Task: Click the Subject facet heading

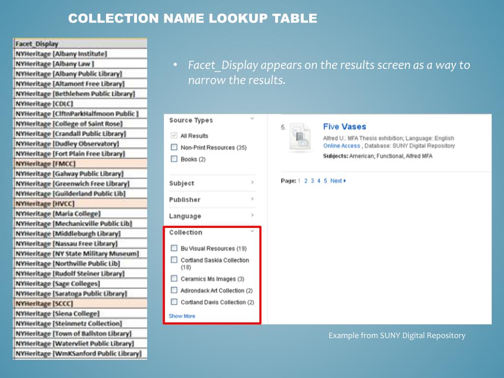Action: pyautogui.click(x=182, y=183)
